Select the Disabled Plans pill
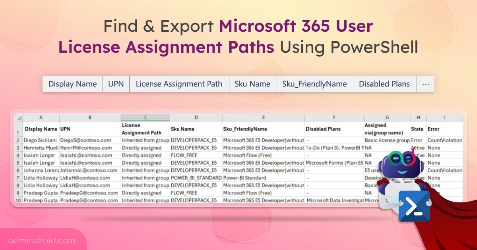The width and height of the screenshot is (477, 250). pyautogui.click(x=384, y=84)
